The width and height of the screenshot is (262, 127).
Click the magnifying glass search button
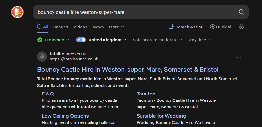[x=241, y=12]
